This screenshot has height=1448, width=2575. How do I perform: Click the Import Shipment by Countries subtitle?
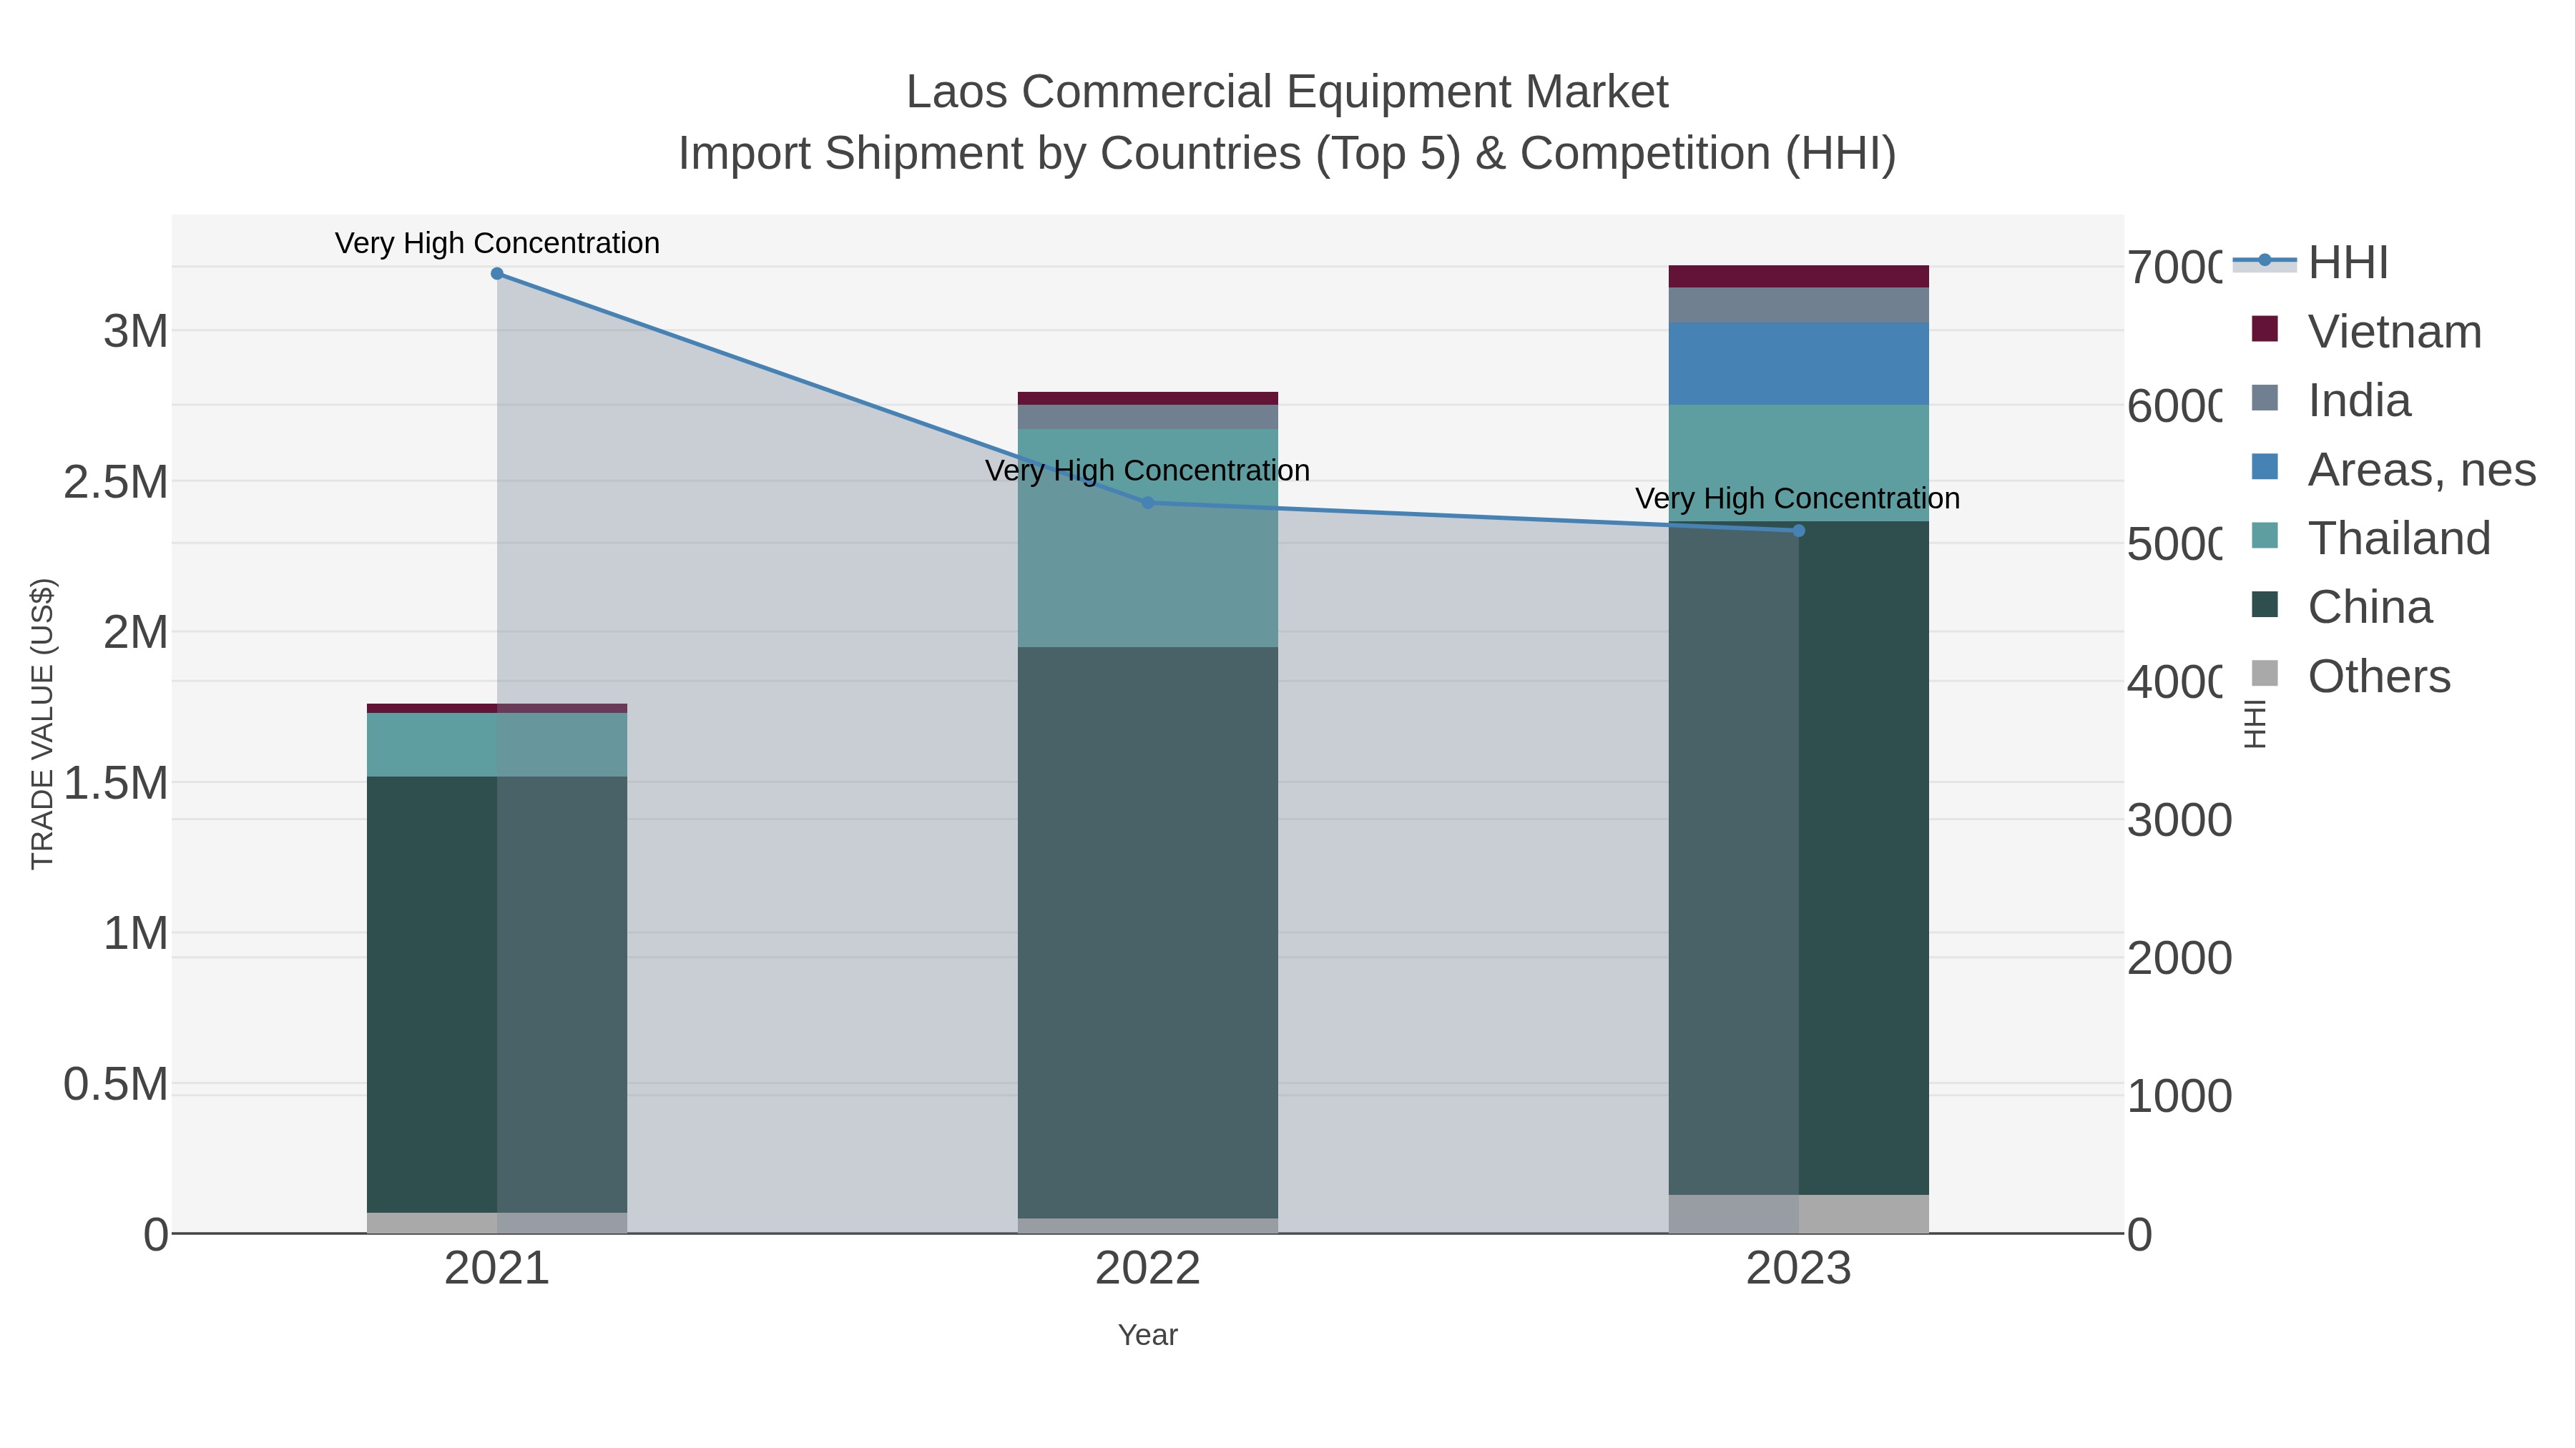(x=1287, y=154)
